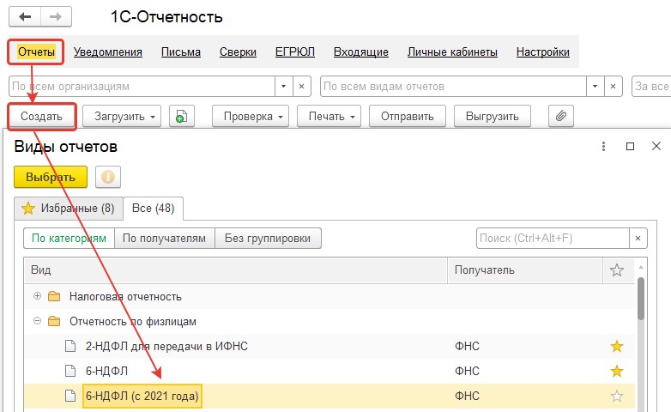Screen dimensions: 671x412
Task: Select 6-НДФЛ (с 2021 года) report
Action: pos(329,397)
